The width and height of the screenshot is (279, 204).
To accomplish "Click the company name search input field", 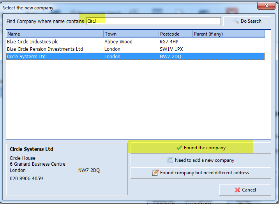I will 154,21.
